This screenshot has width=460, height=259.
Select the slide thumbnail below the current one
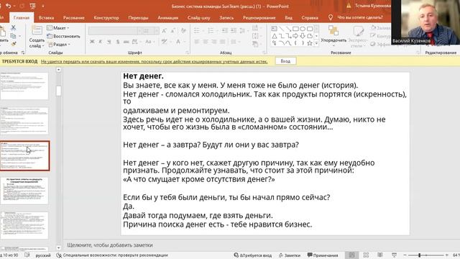point(24,191)
